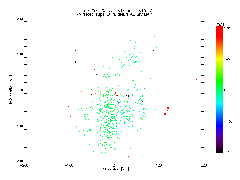Click the '-100' label on the velocity colorbar

point(228,121)
